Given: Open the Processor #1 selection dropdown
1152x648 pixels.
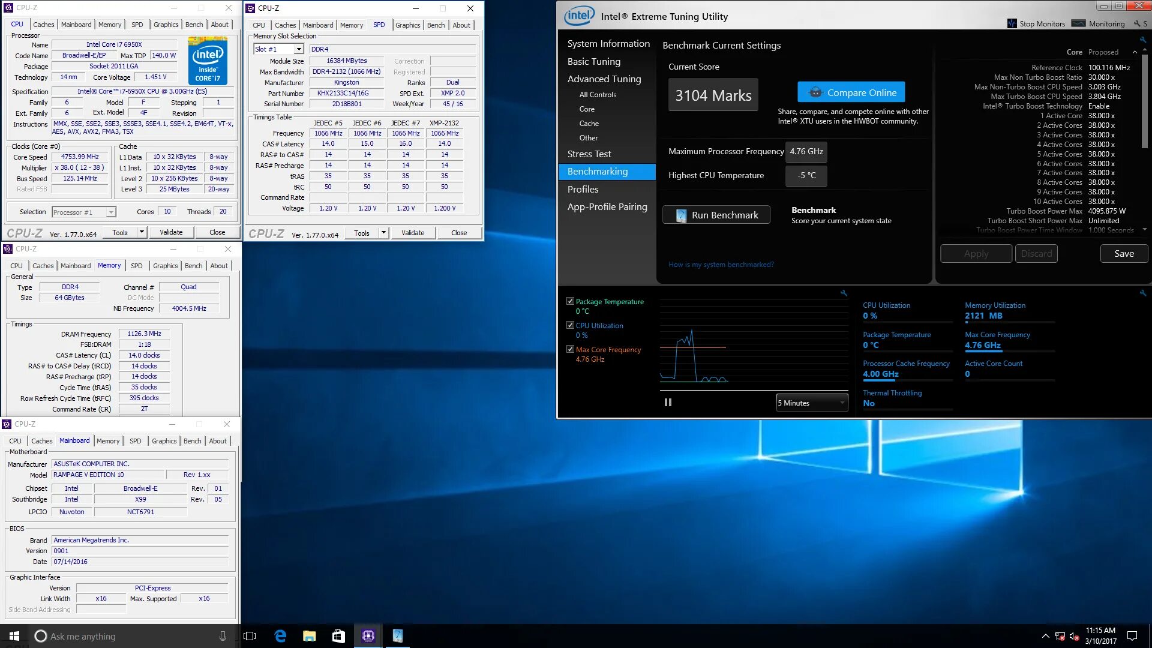Looking at the screenshot, I should (110, 212).
